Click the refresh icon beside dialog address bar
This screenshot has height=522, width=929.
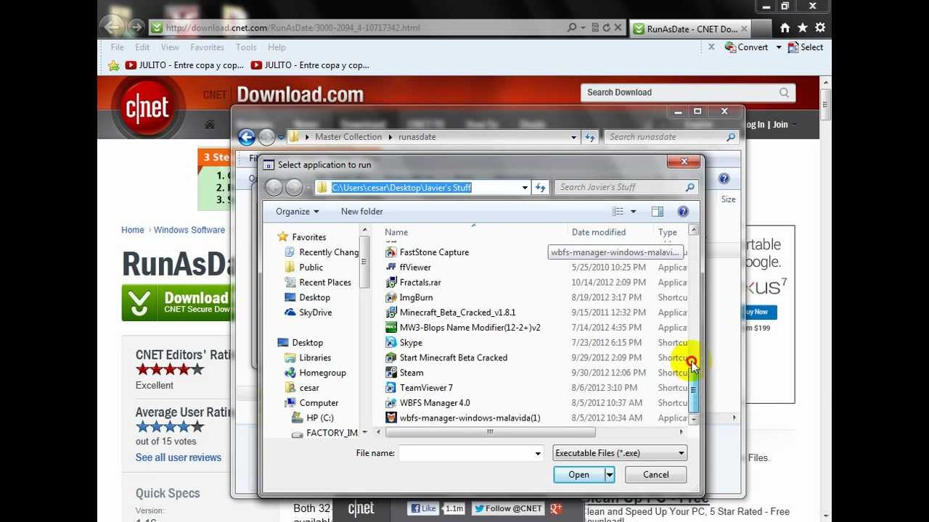tap(540, 188)
